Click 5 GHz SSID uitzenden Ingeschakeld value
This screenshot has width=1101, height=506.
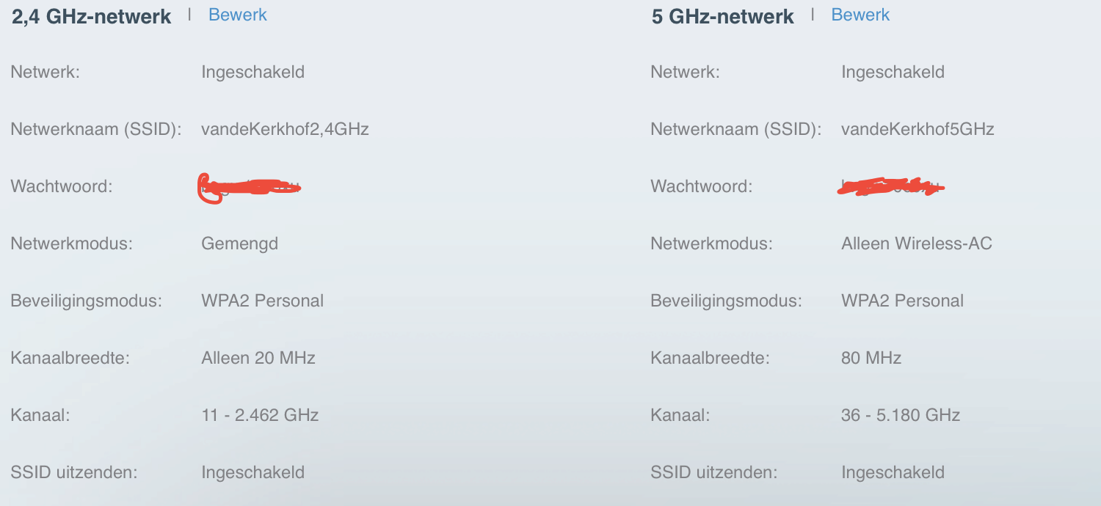[x=893, y=472]
